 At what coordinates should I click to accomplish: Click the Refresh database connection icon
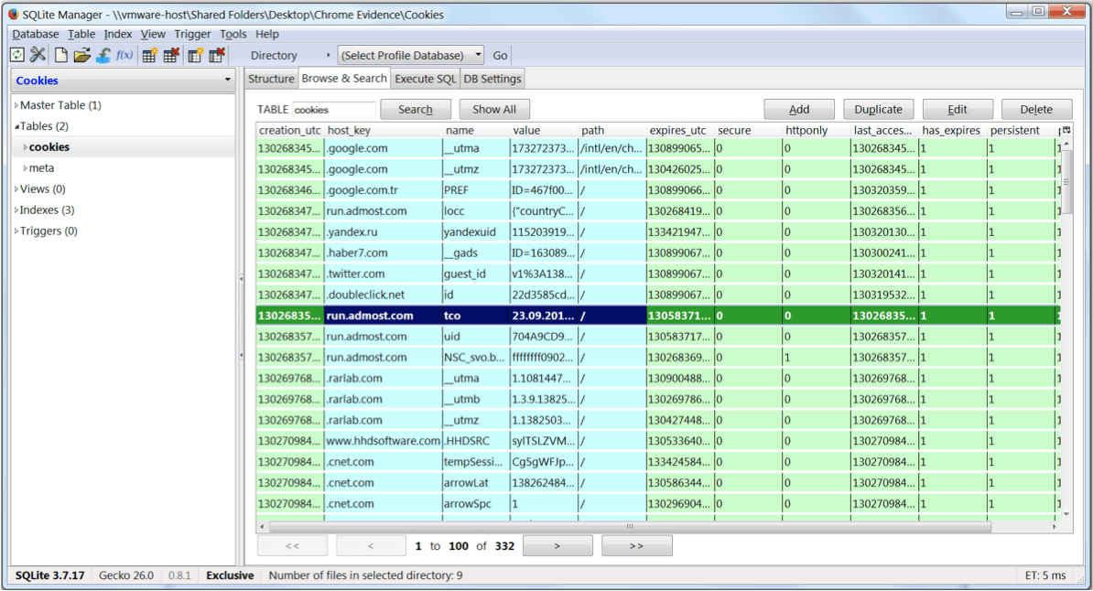point(16,54)
